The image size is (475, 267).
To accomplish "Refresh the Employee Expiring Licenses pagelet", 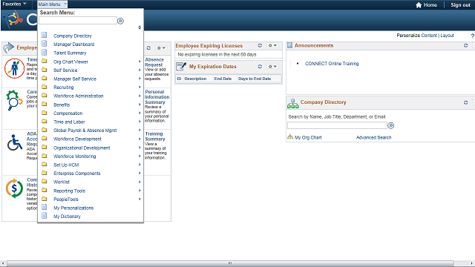I will [x=260, y=45].
